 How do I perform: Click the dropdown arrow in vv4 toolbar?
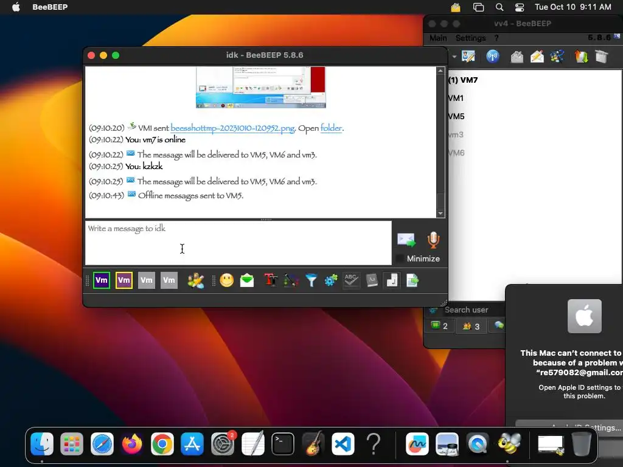[454, 57]
